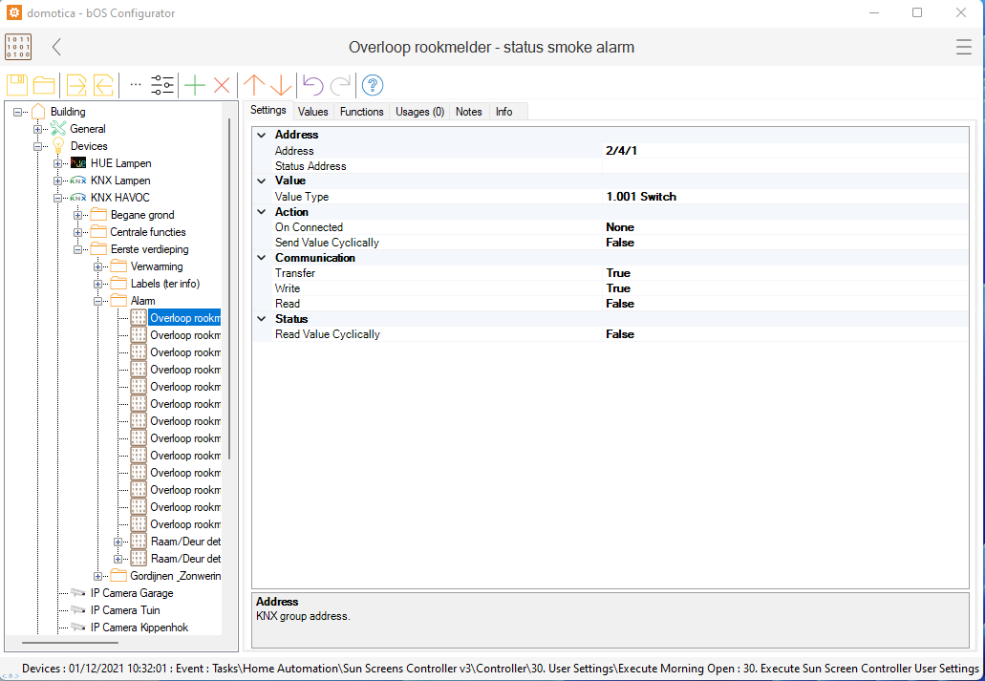985x681 pixels.
Task: Collapse the Communication section
Action: (262, 258)
